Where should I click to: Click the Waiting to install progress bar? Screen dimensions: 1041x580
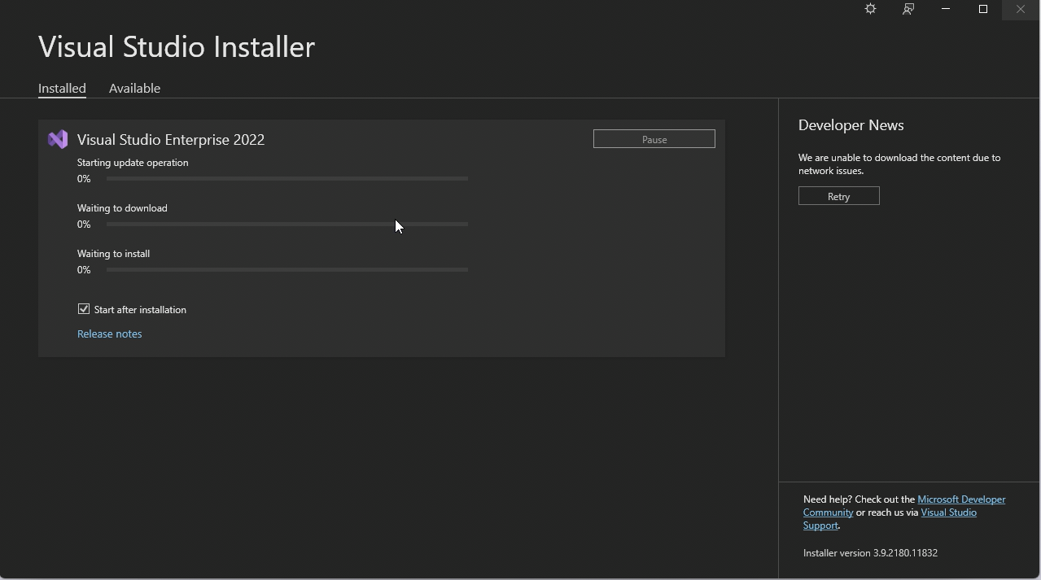pos(287,269)
